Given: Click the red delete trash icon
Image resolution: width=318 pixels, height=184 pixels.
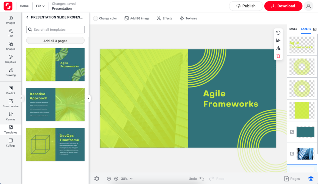Looking at the screenshot, I should pos(278,56).
